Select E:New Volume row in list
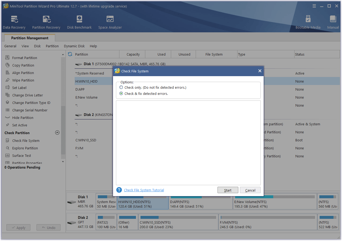342x241 pixels. tap(207, 97)
